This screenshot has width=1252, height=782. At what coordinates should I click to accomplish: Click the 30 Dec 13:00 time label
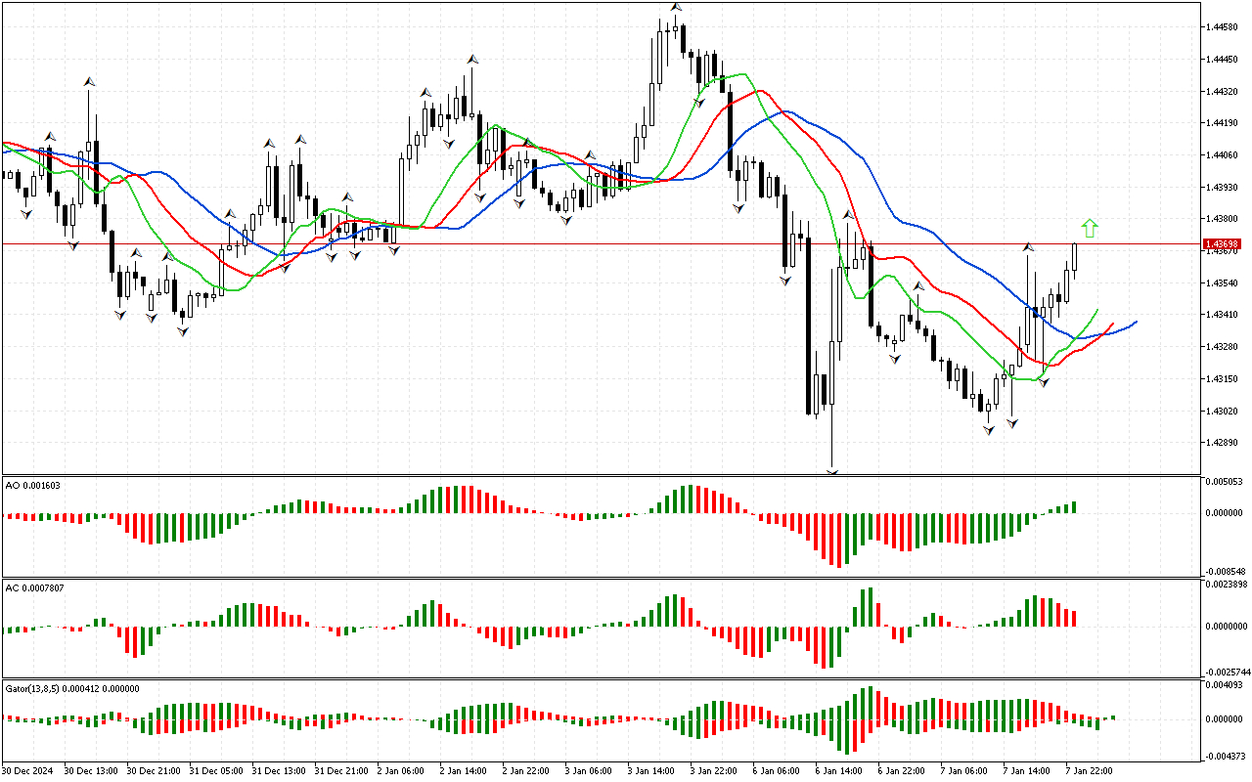click(91, 771)
